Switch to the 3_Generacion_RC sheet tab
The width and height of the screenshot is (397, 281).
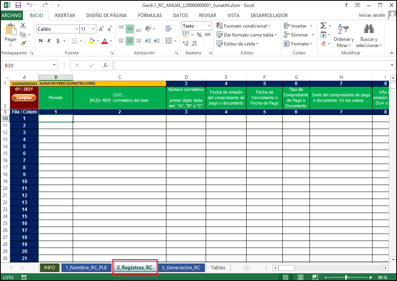tap(181, 267)
